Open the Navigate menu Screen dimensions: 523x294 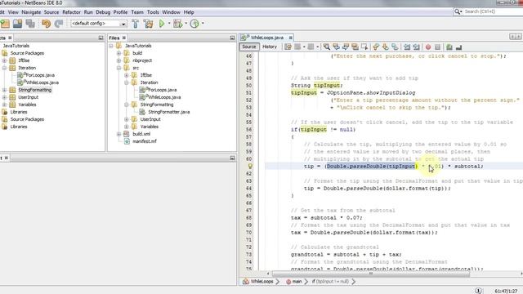click(x=31, y=12)
